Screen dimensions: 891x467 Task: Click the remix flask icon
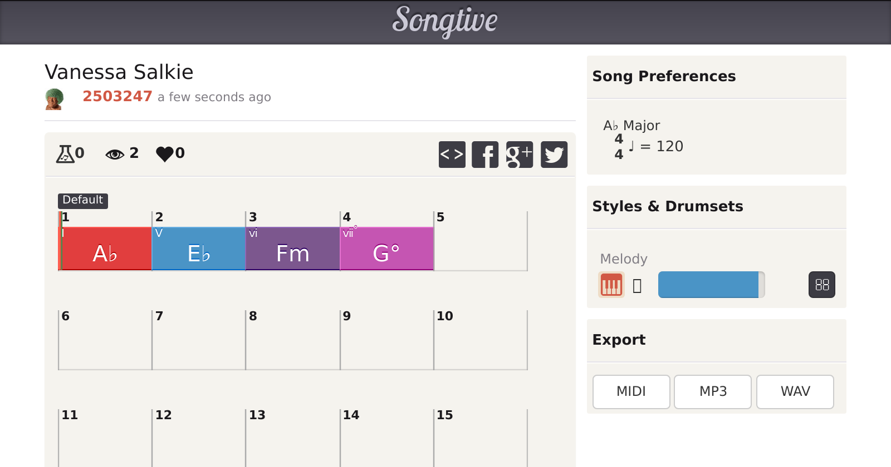click(x=66, y=153)
